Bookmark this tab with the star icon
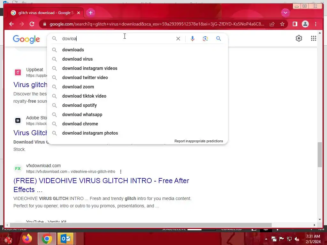This screenshot has height=245, width=327. pyautogui.click(x=282, y=24)
